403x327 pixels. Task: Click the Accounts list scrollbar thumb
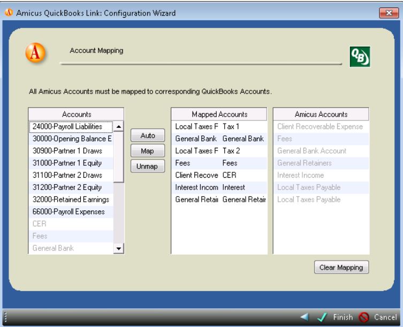[118, 157]
